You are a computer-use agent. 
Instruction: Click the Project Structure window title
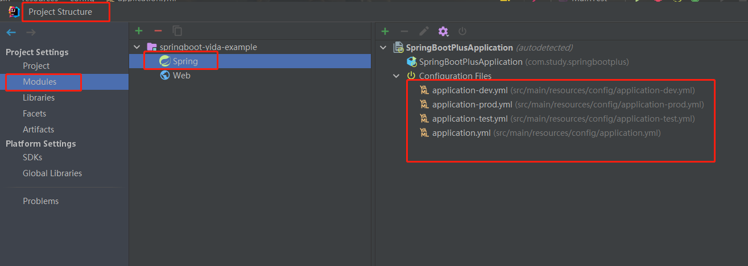pos(60,11)
